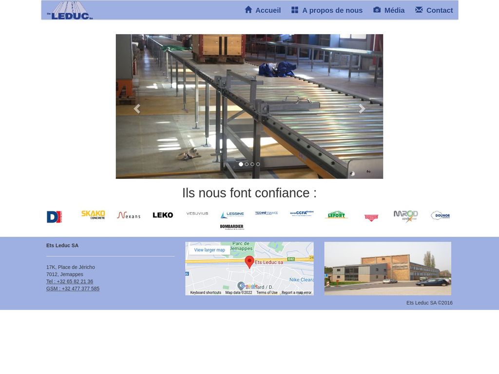The width and height of the screenshot is (499, 374).
Task: Click Report a map error
Action: click(297, 293)
